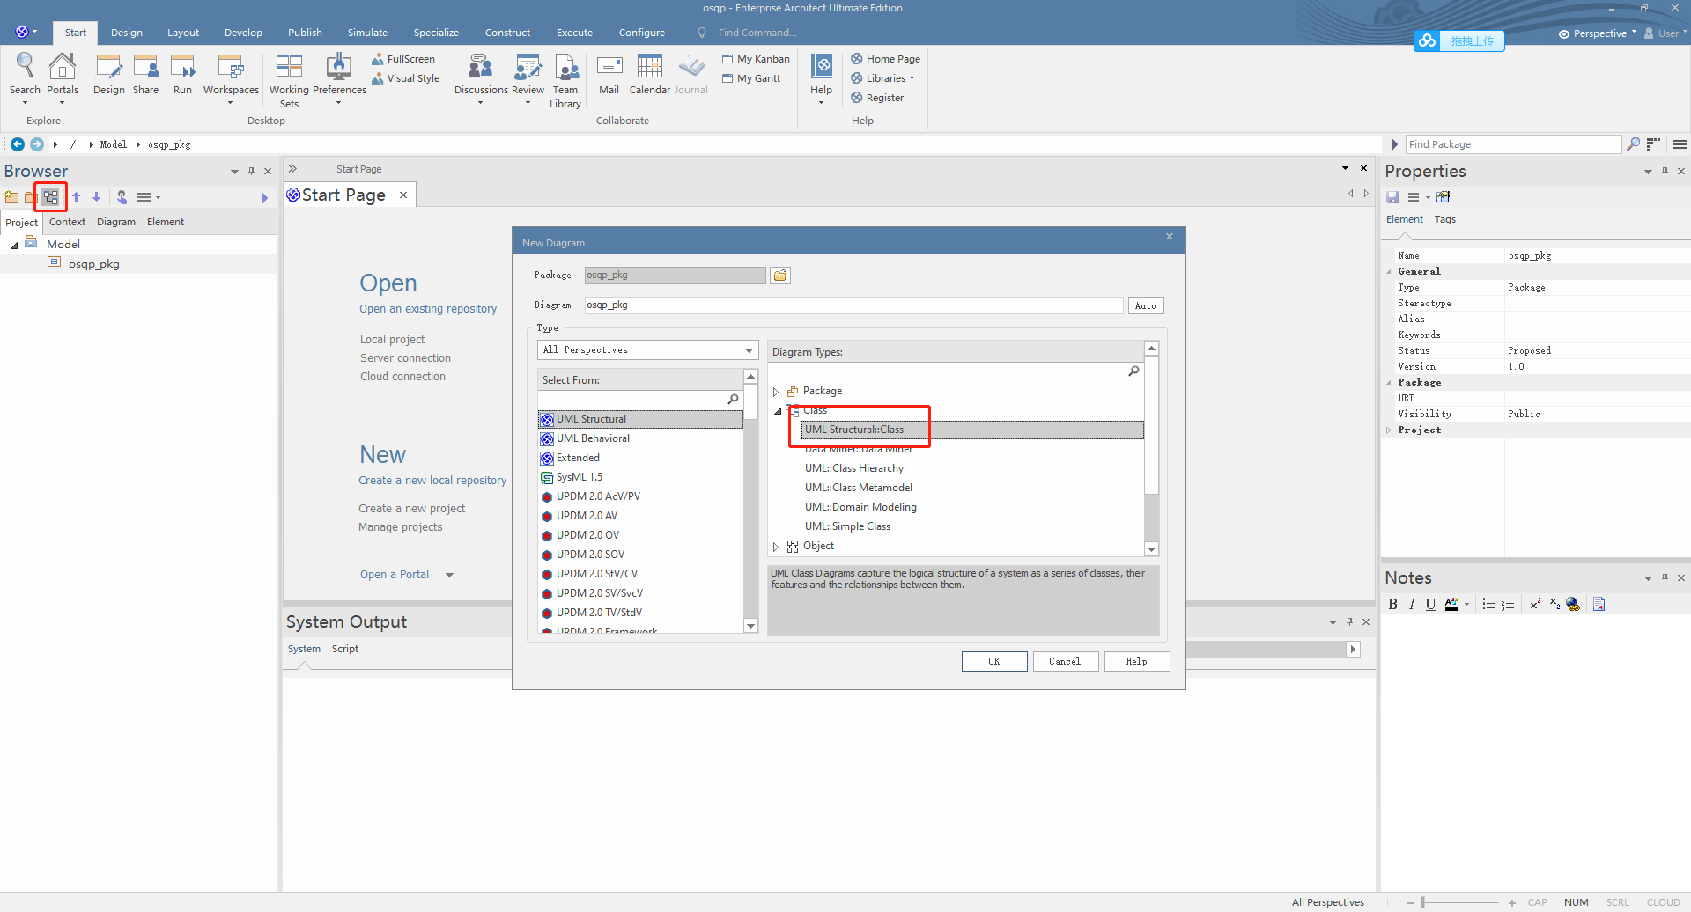Click the Design ribbon icon

tap(109, 75)
